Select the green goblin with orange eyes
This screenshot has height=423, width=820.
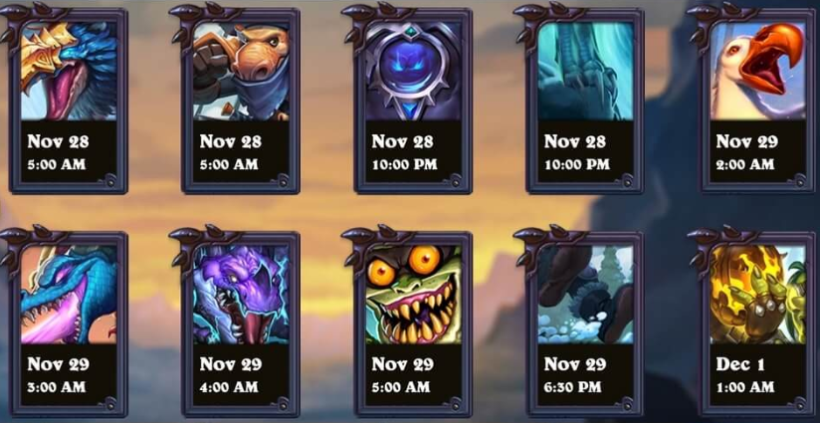point(413,295)
